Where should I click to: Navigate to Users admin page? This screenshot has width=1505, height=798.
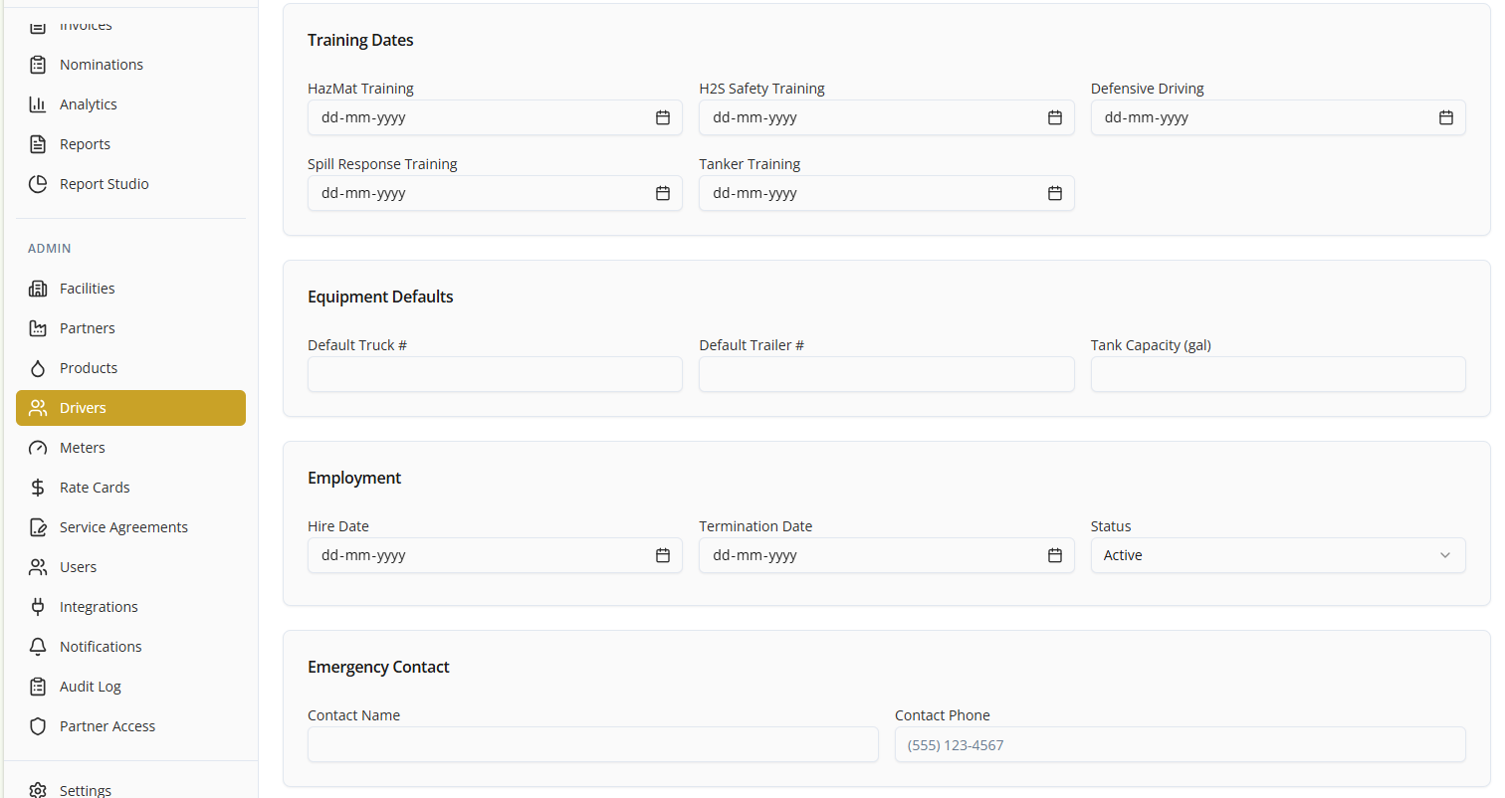point(130,567)
